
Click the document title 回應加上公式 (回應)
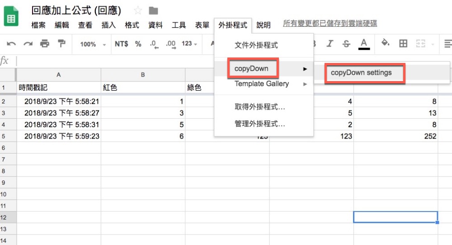point(76,11)
